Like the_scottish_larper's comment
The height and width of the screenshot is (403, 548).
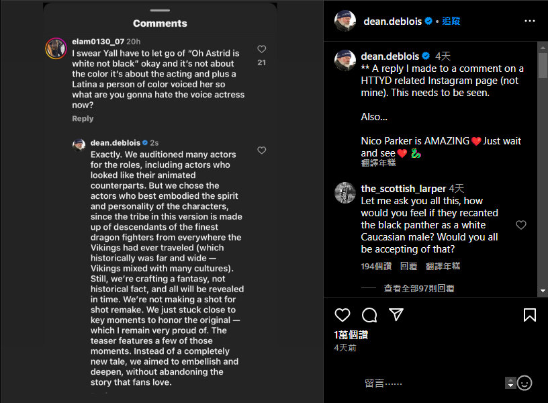pos(521,225)
